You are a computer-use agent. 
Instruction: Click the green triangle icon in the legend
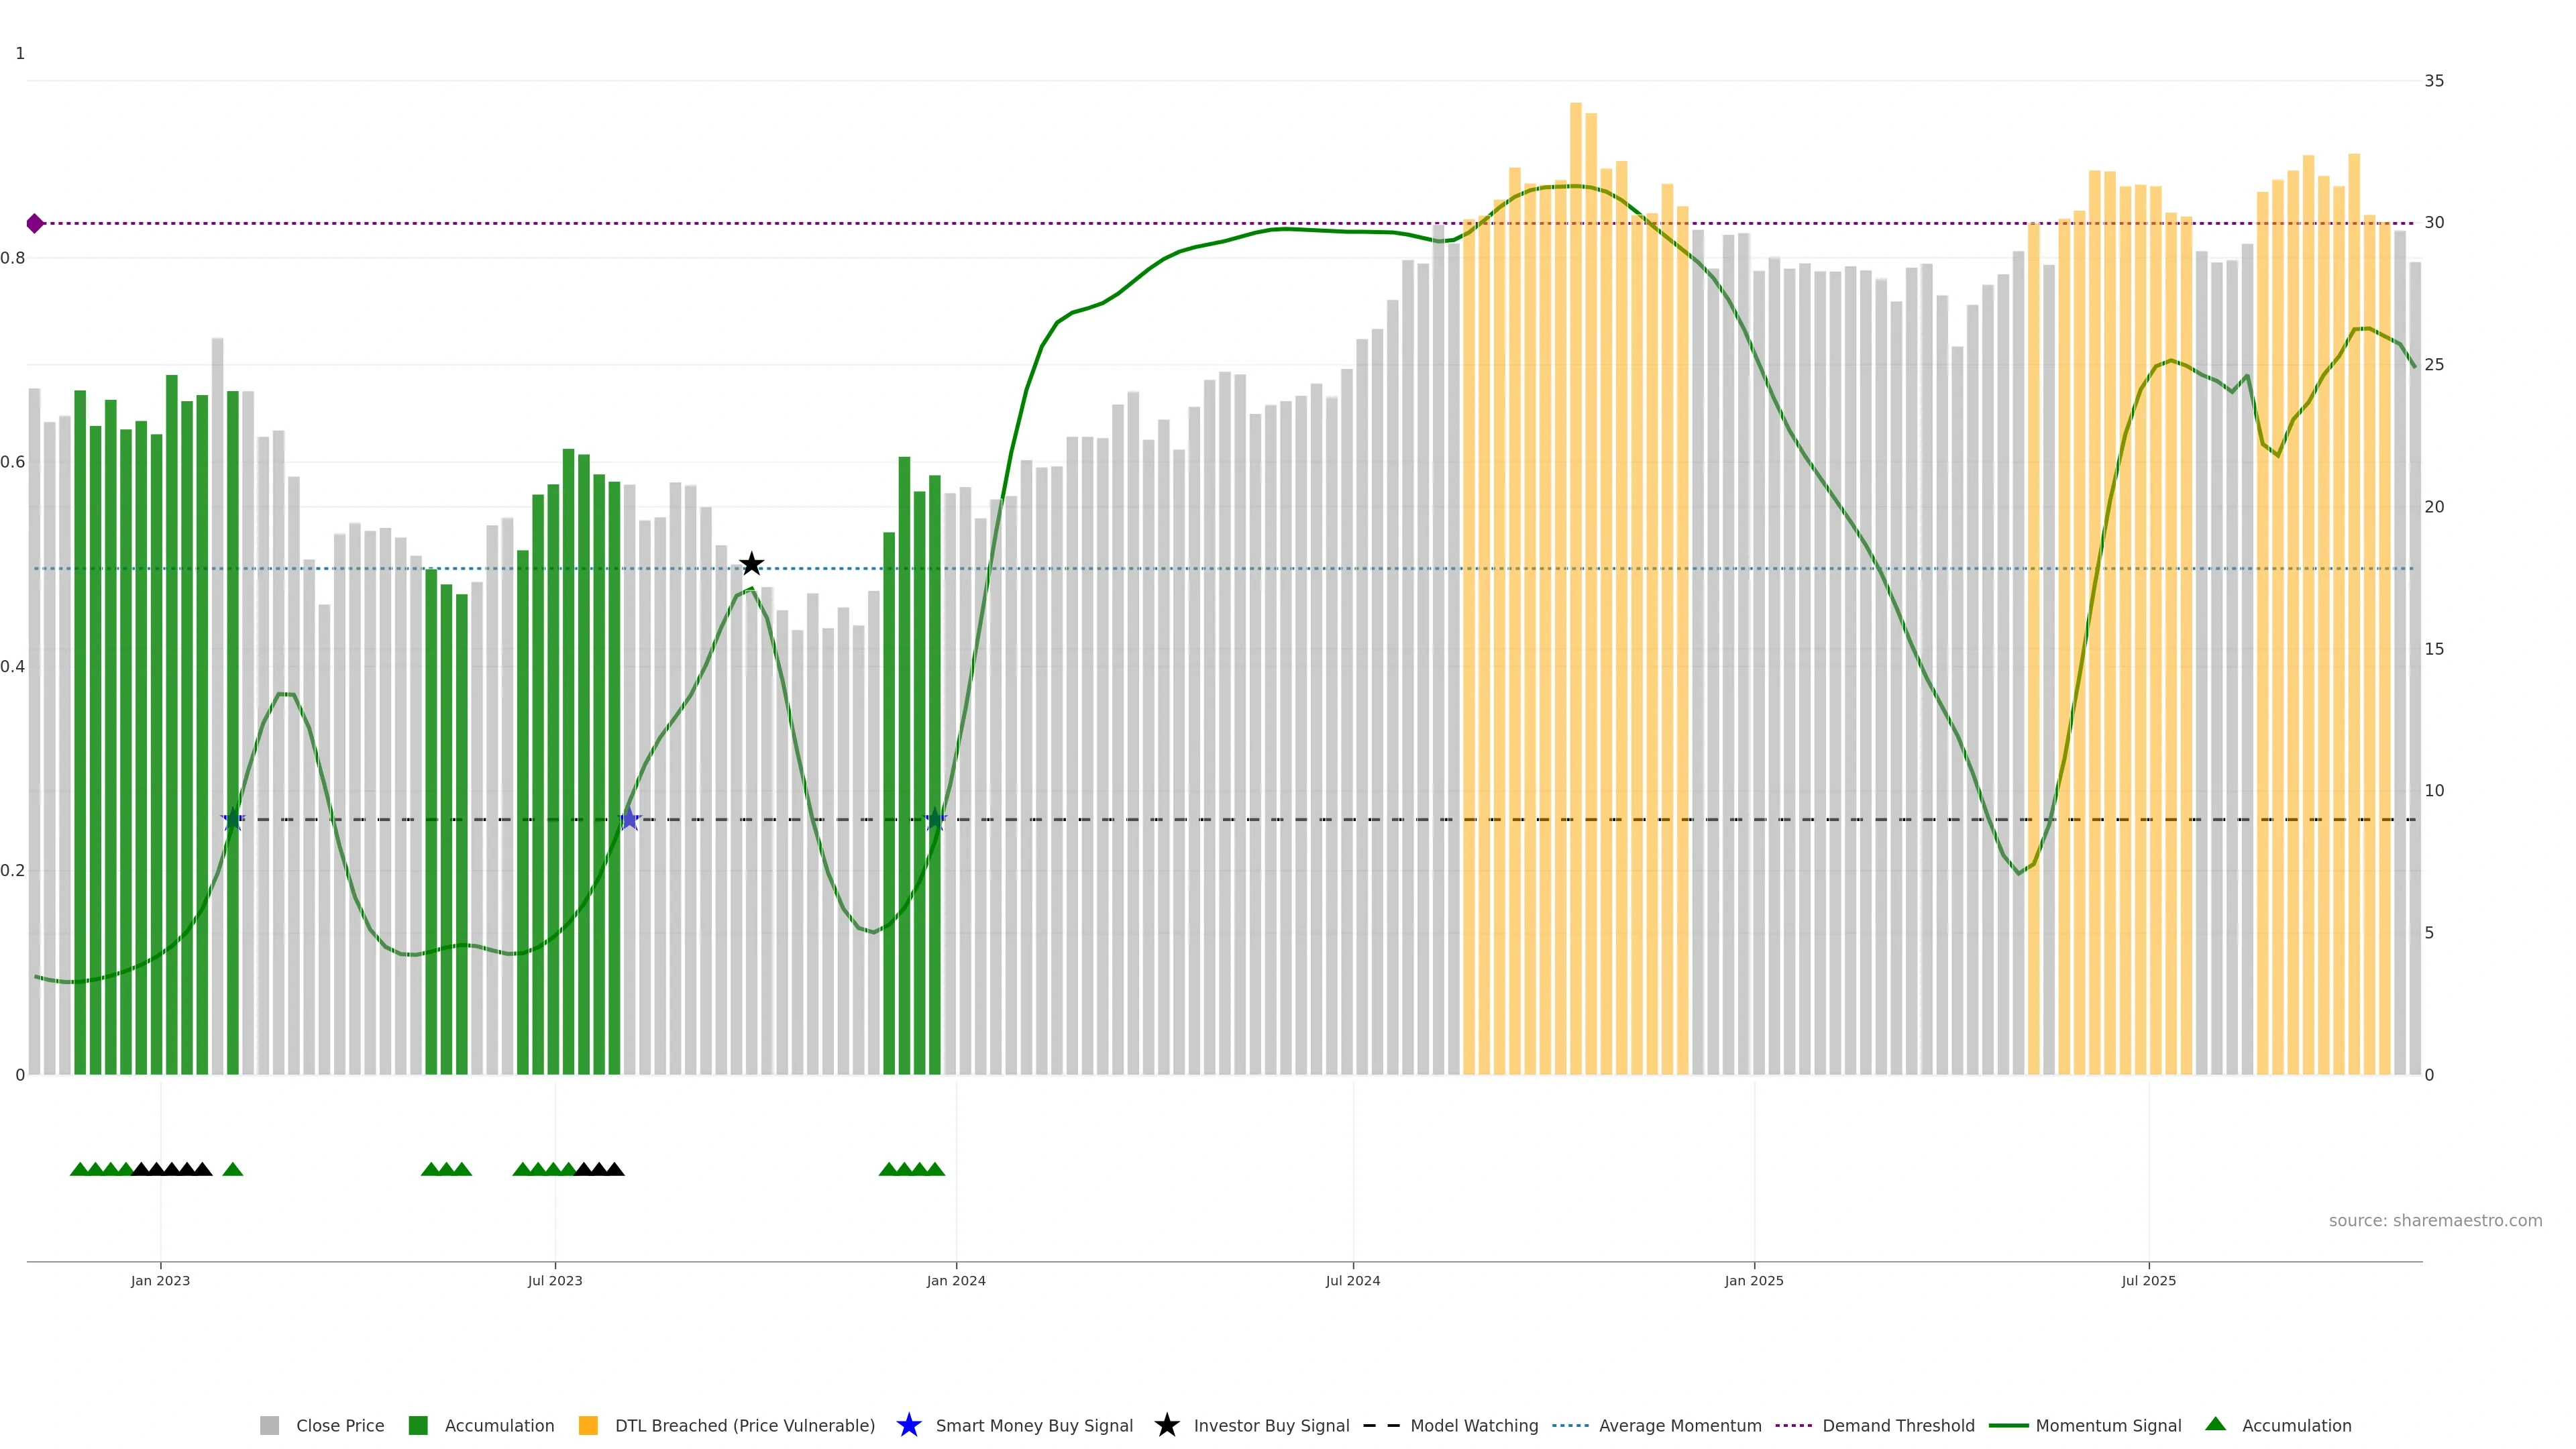(x=2215, y=1424)
